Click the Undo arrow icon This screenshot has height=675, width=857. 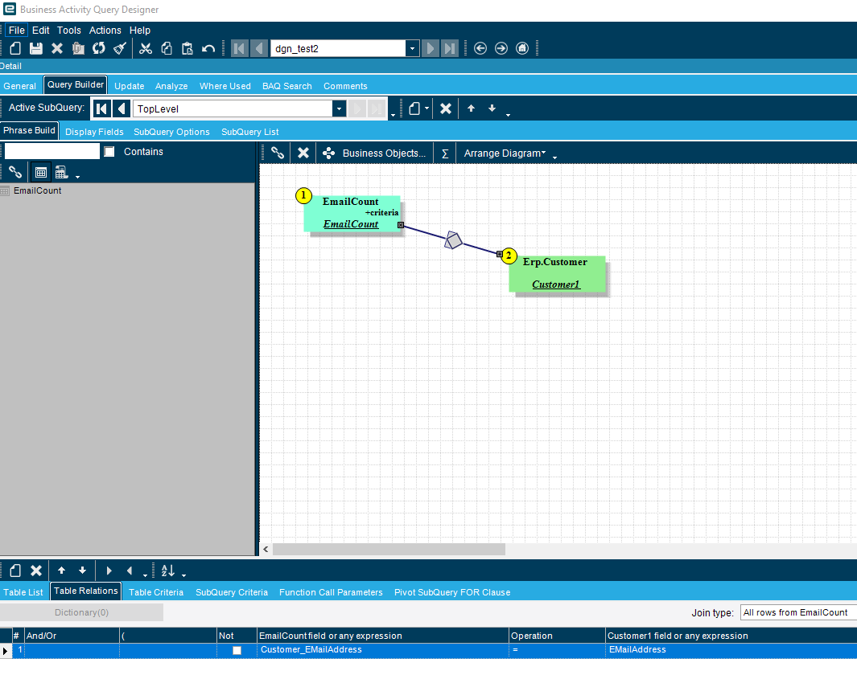click(x=208, y=48)
